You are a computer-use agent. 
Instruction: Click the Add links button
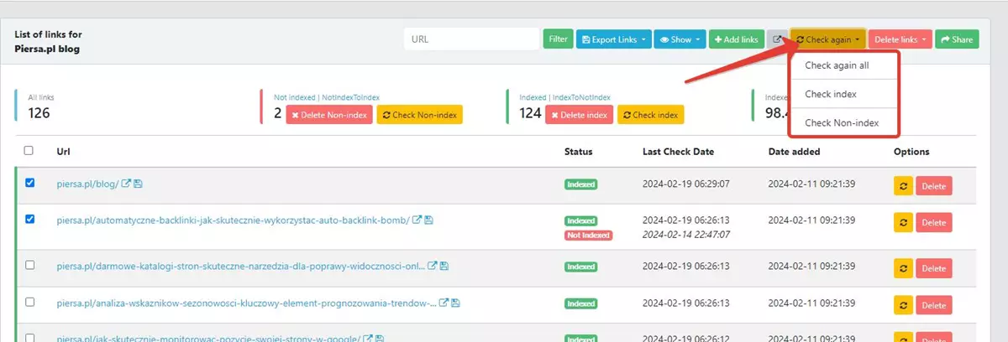coord(737,39)
